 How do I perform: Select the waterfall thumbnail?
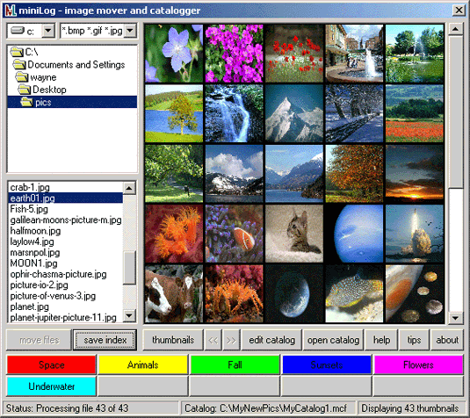[x=234, y=113]
